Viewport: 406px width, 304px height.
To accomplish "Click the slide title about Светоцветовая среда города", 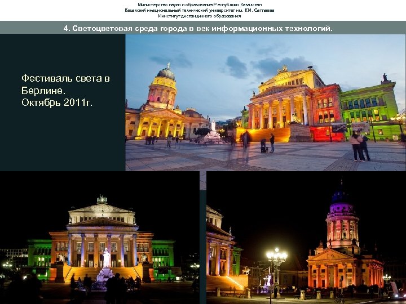I will pyautogui.click(x=198, y=28).
